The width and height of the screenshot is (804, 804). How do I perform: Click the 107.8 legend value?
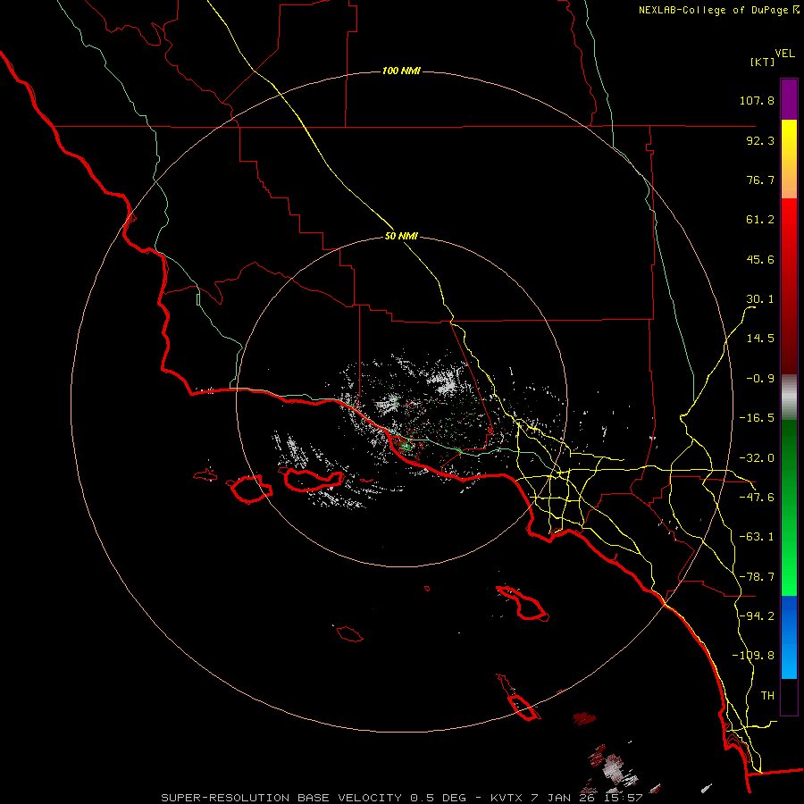[x=757, y=100]
